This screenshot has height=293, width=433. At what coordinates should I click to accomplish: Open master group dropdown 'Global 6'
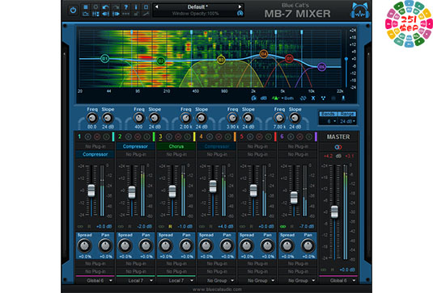tap(338, 281)
